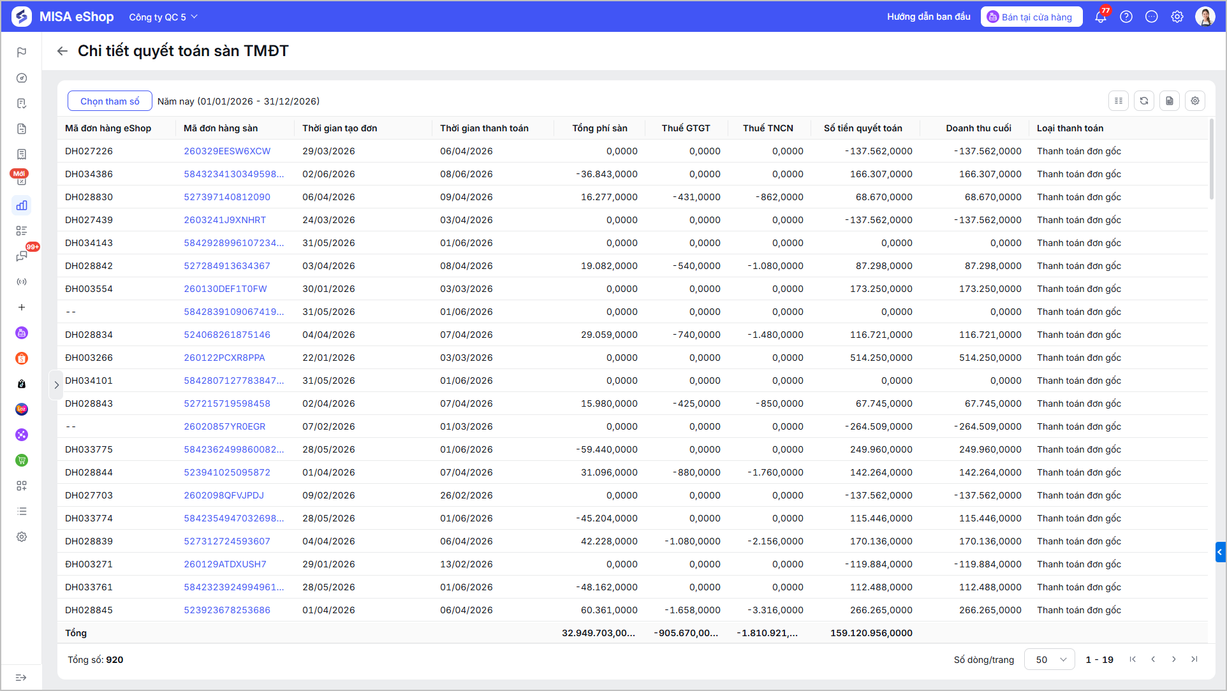The width and height of the screenshot is (1227, 691).
Task: Open the purple dotted circle icon in sidebar
Action: click(22, 435)
